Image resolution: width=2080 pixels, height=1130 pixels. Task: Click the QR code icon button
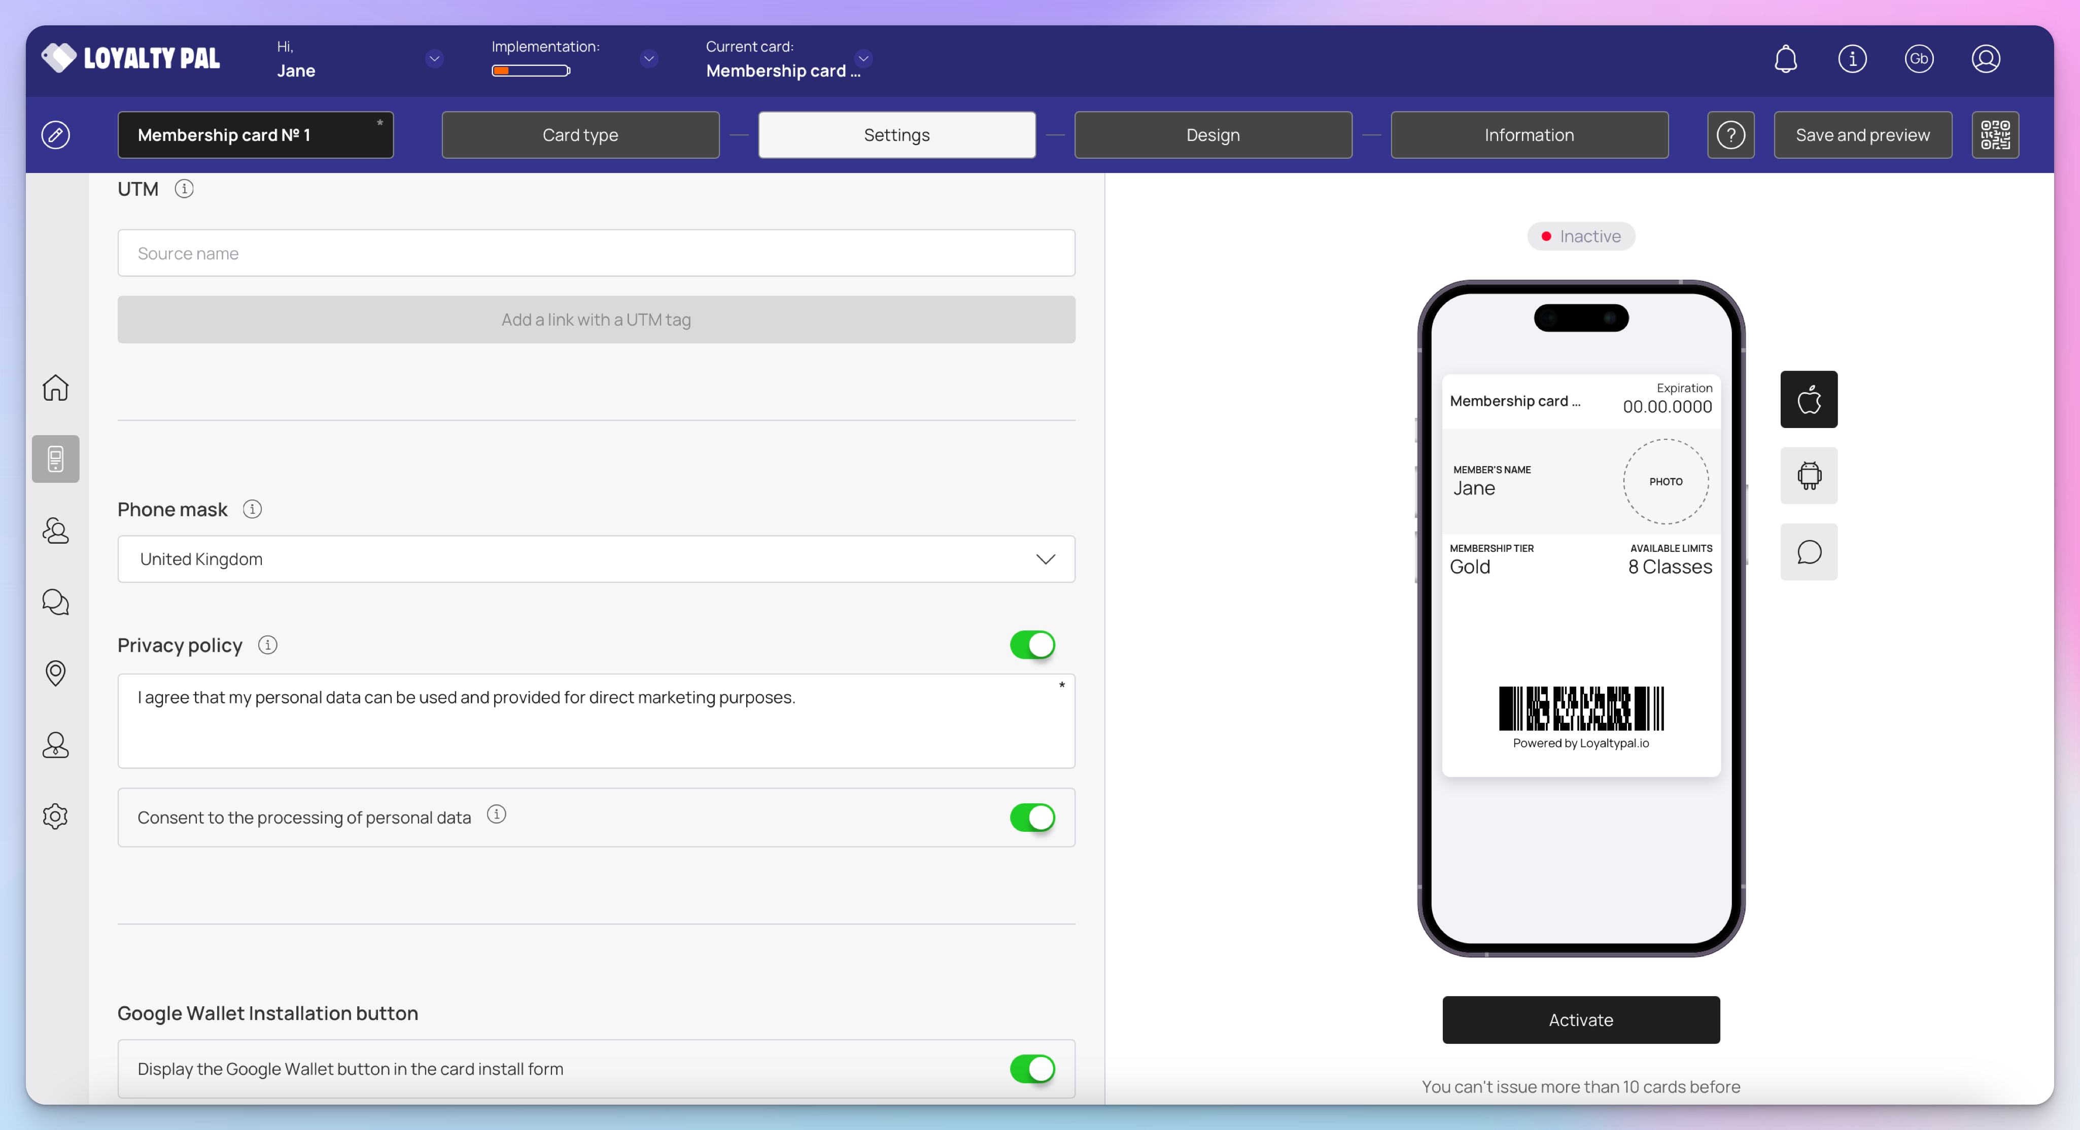point(1994,135)
